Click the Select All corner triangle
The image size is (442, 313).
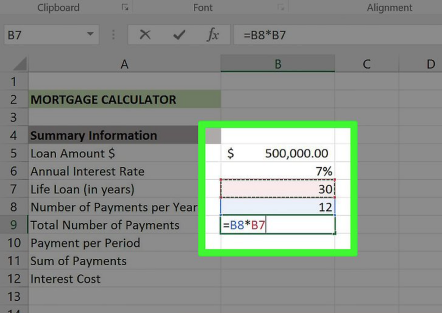[19, 65]
